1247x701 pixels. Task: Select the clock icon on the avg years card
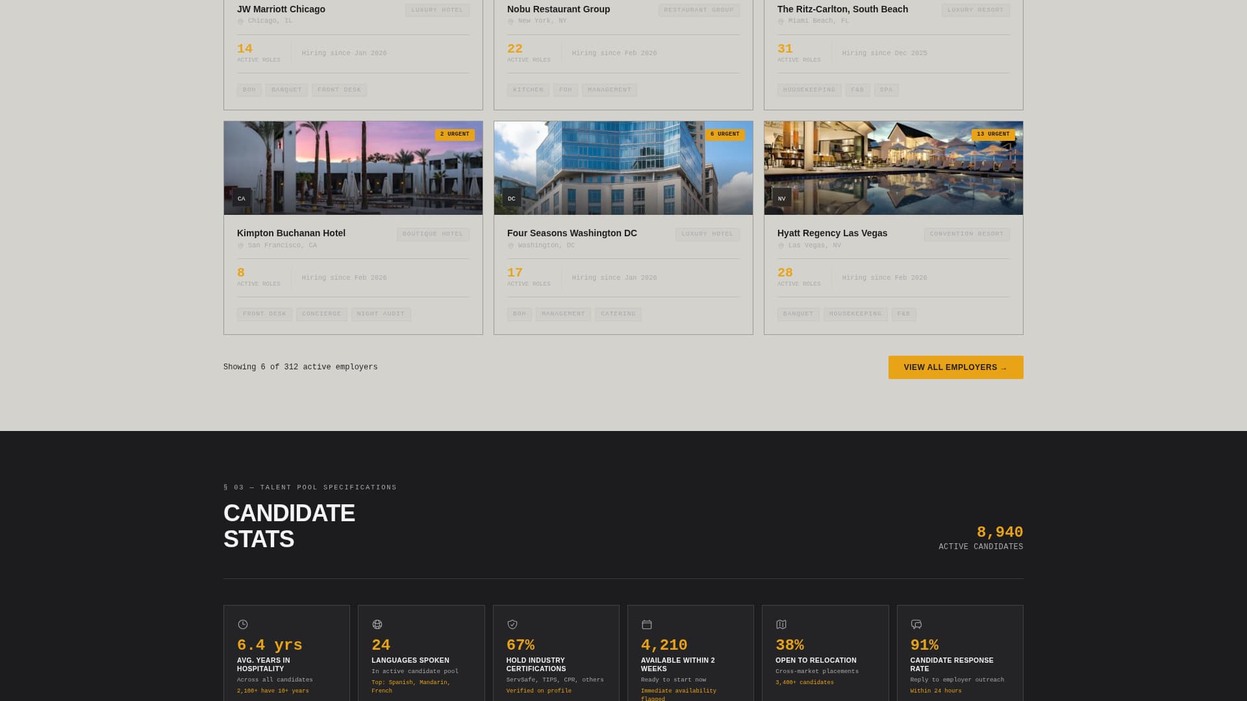(242, 624)
